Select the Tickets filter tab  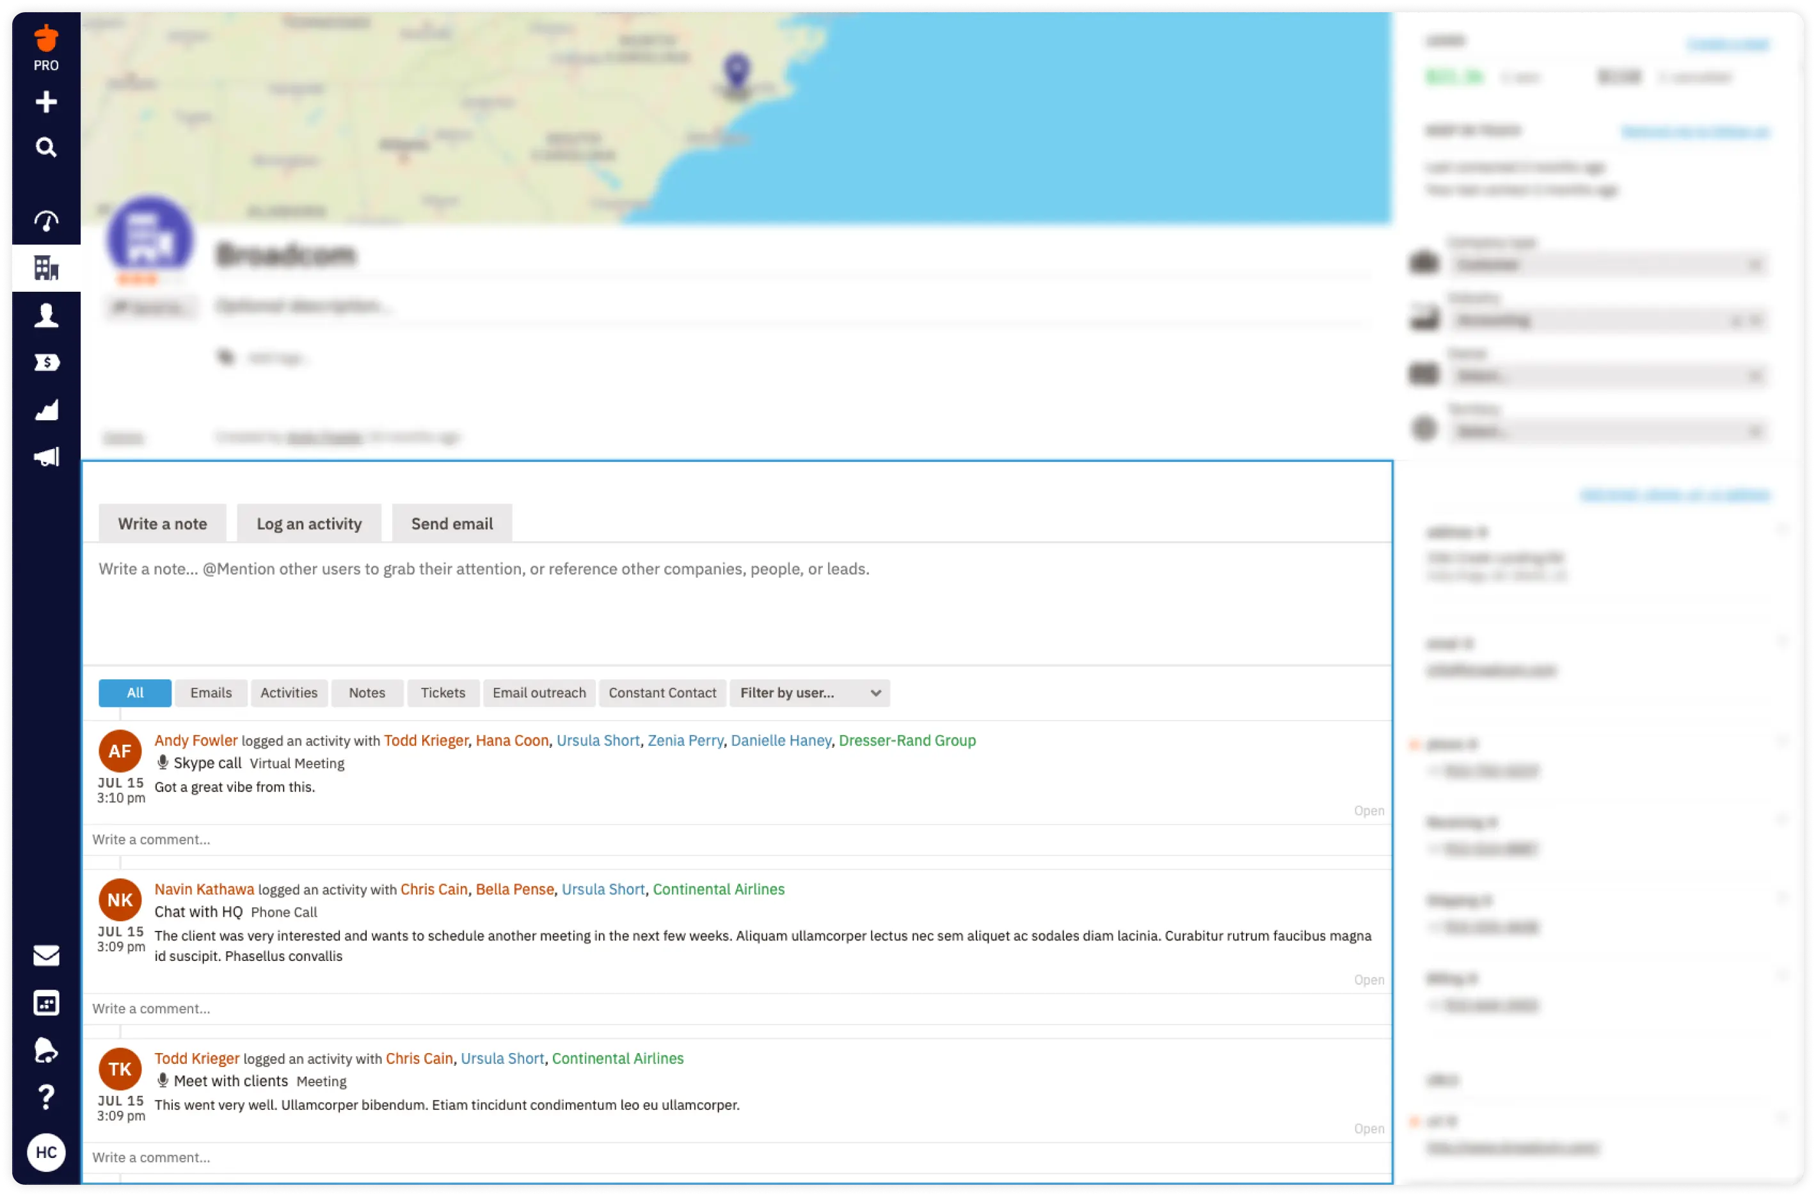click(441, 692)
